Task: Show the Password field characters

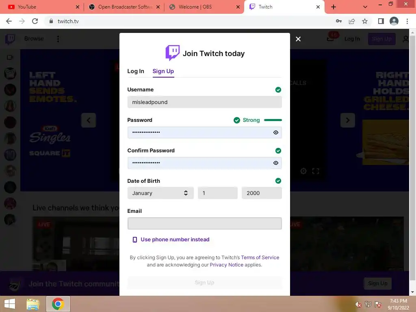Action: coord(276,132)
